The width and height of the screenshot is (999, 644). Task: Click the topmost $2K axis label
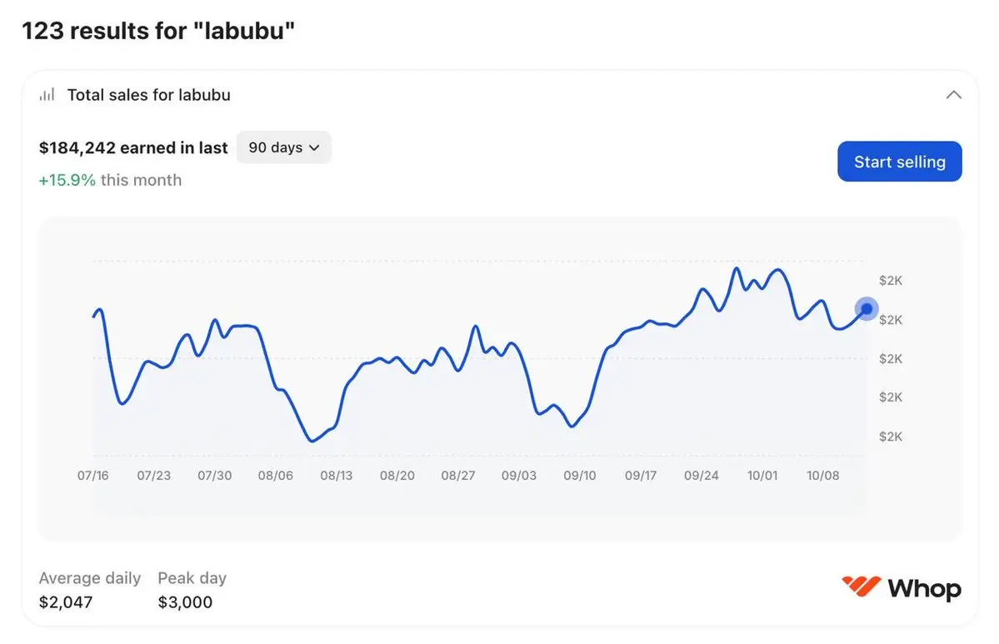[890, 281]
